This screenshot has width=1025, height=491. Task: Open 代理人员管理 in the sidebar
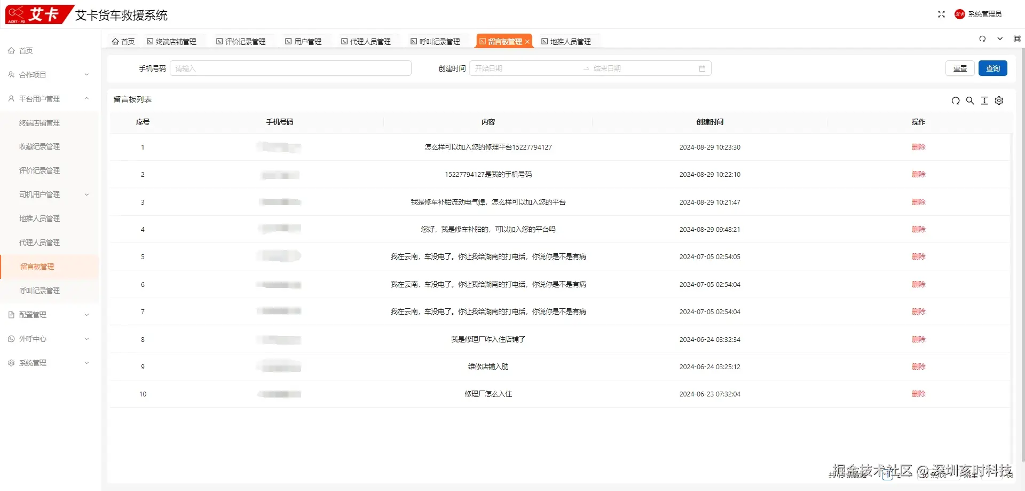[40, 243]
